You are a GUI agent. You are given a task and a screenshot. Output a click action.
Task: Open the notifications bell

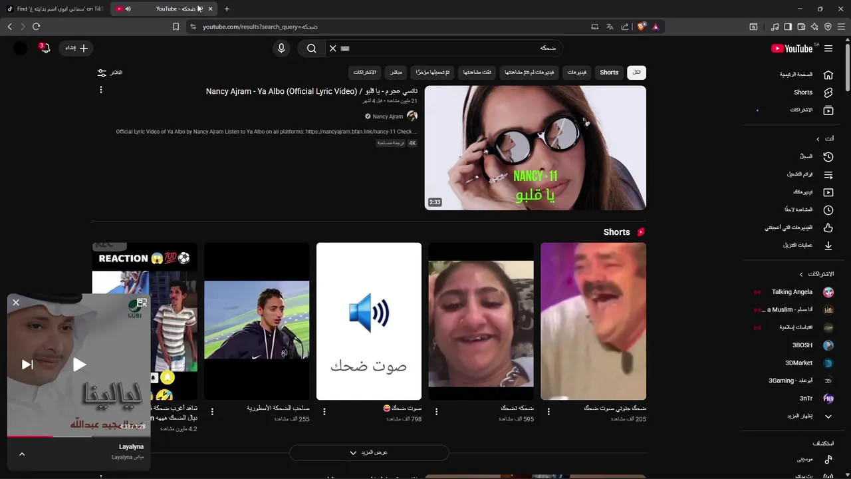[x=45, y=49]
